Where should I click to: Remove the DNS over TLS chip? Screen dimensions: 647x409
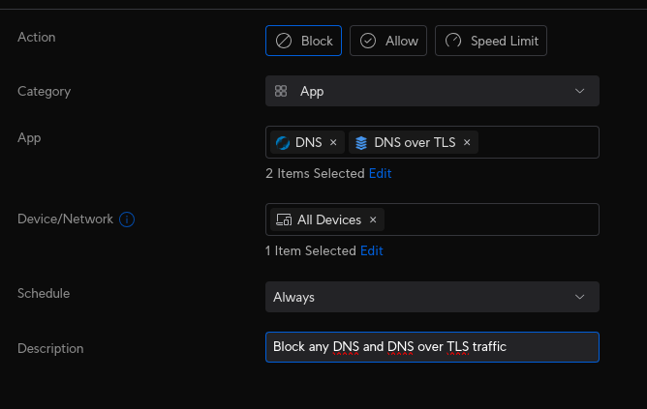[x=467, y=142]
